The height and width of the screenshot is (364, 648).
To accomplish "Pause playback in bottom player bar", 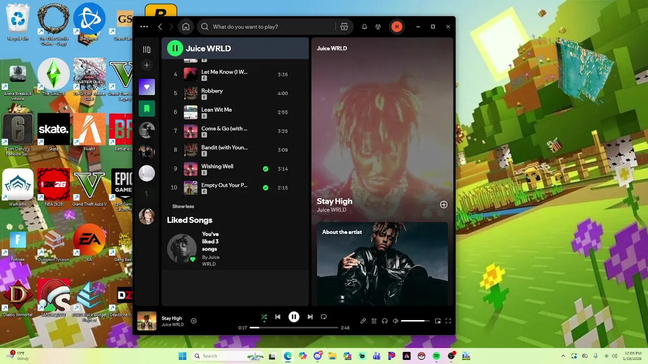I will point(294,317).
